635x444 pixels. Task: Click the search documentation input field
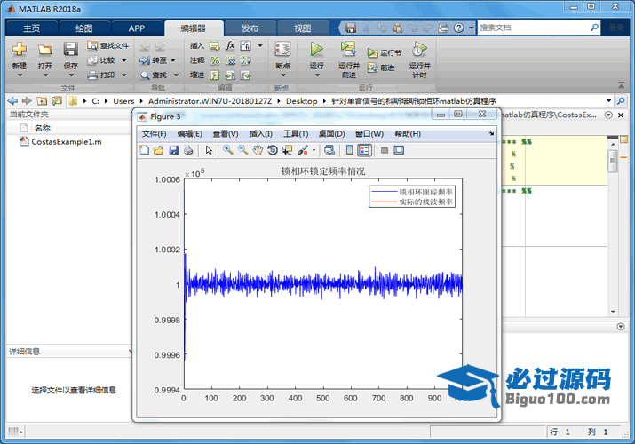[x=534, y=28]
